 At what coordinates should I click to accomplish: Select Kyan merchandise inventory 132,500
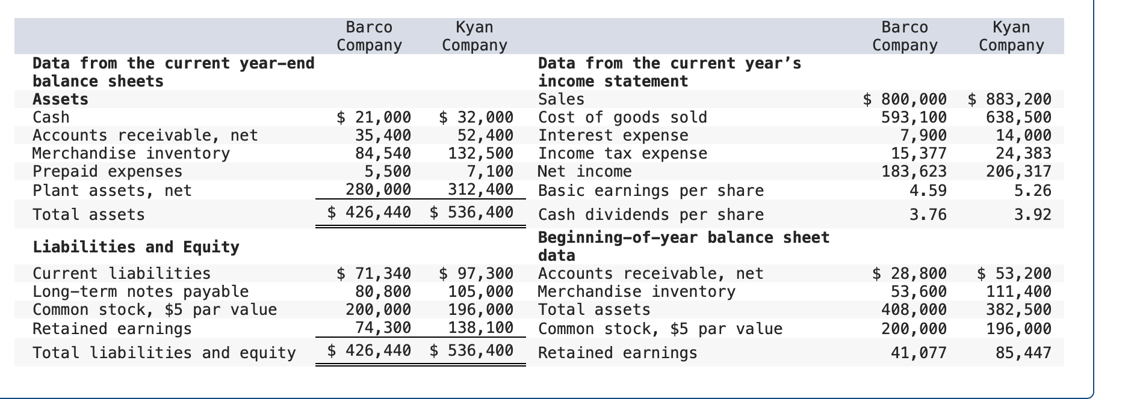[x=480, y=153]
